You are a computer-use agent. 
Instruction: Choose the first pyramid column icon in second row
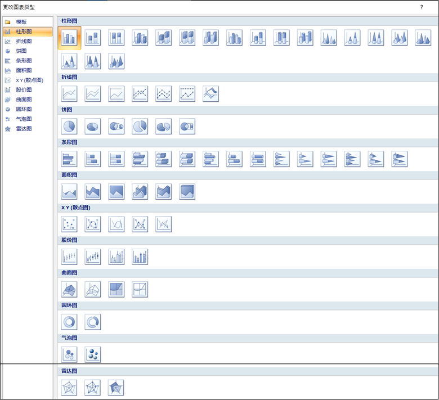click(x=69, y=61)
